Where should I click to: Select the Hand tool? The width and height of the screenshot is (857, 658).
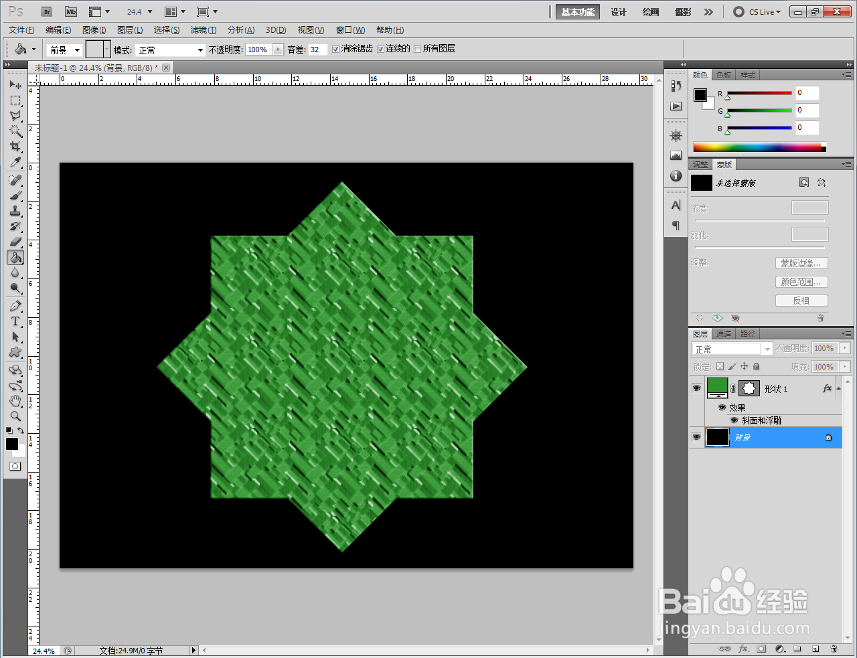point(15,401)
